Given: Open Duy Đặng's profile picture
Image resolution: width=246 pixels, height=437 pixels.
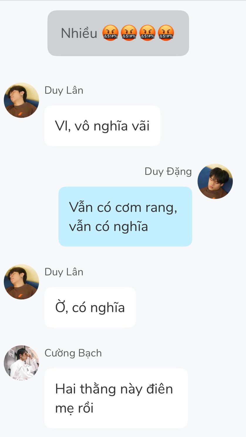Looking at the screenshot, I should click(x=215, y=181).
